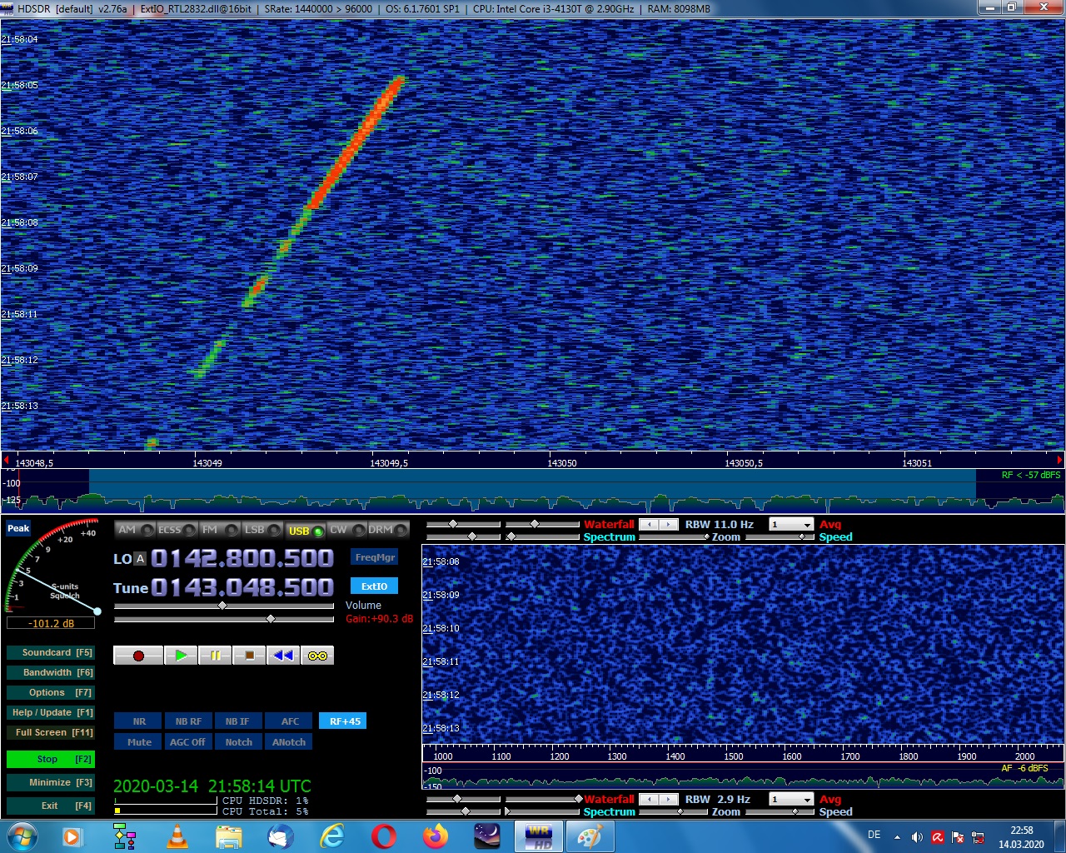This screenshot has height=853, width=1066.
Task: Click the yellow Pause button
Action: pyautogui.click(x=215, y=656)
